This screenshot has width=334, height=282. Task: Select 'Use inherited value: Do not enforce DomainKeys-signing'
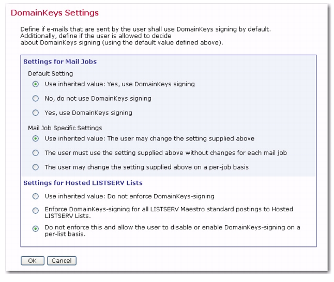[x=36, y=196]
